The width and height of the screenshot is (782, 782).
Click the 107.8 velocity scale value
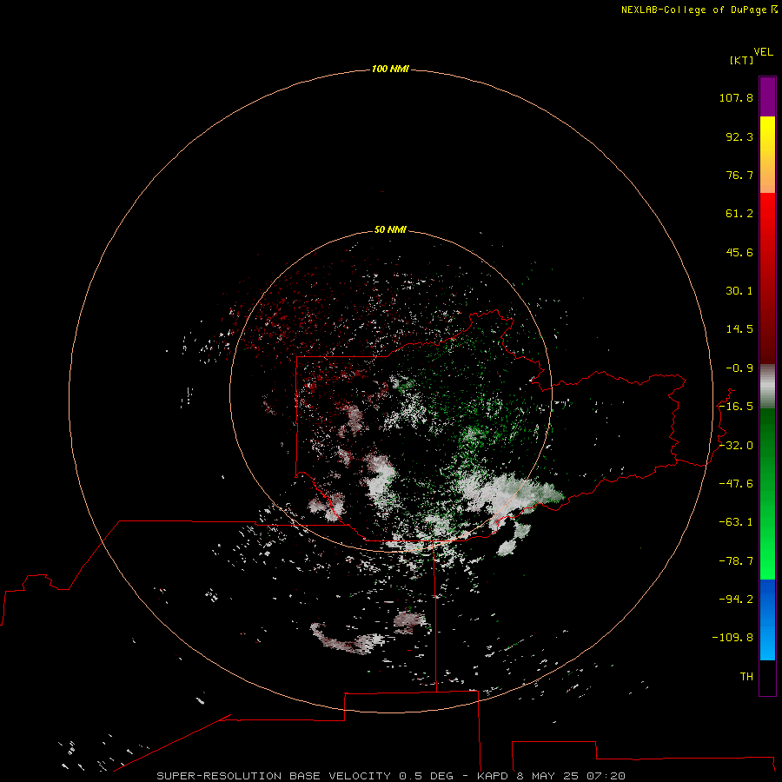click(x=736, y=97)
